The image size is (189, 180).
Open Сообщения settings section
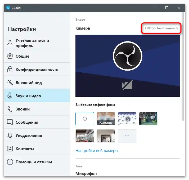pos(37,122)
